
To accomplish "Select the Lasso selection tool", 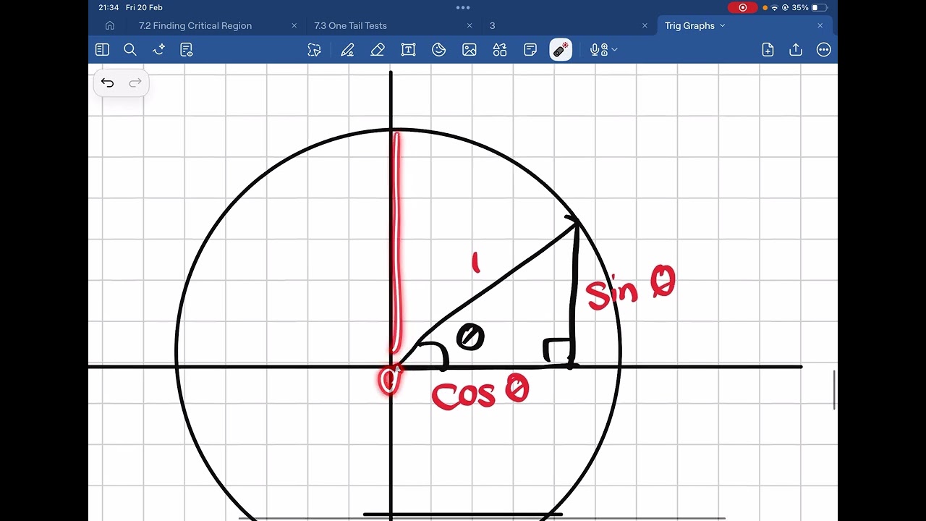I will pyautogui.click(x=314, y=50).
